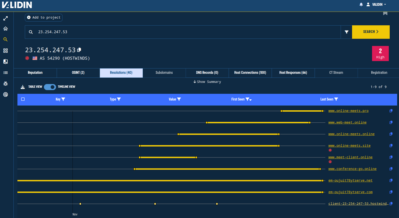Open www.online-meets.pro link
The width and height of the screenshot is (399, 218).
(x=348, y=111)
